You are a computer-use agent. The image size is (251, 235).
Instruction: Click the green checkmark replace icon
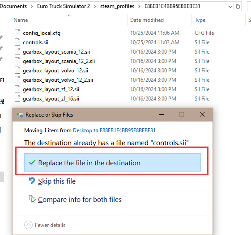click(32, 163)
